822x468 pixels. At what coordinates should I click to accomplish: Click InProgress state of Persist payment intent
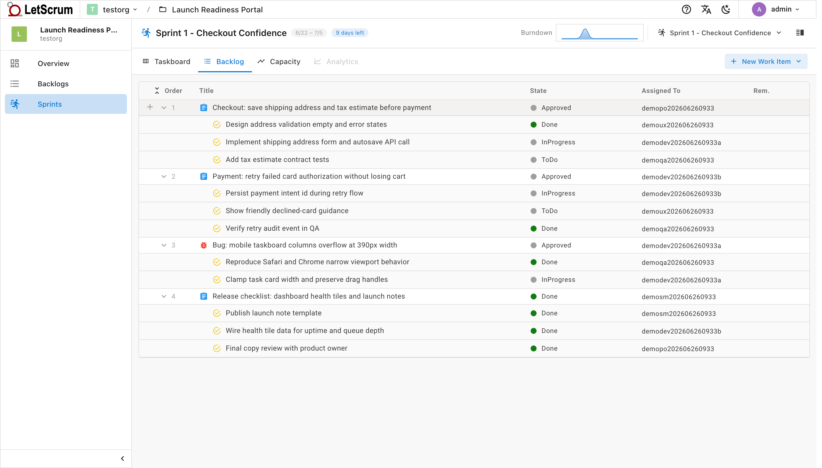[558, 194]
